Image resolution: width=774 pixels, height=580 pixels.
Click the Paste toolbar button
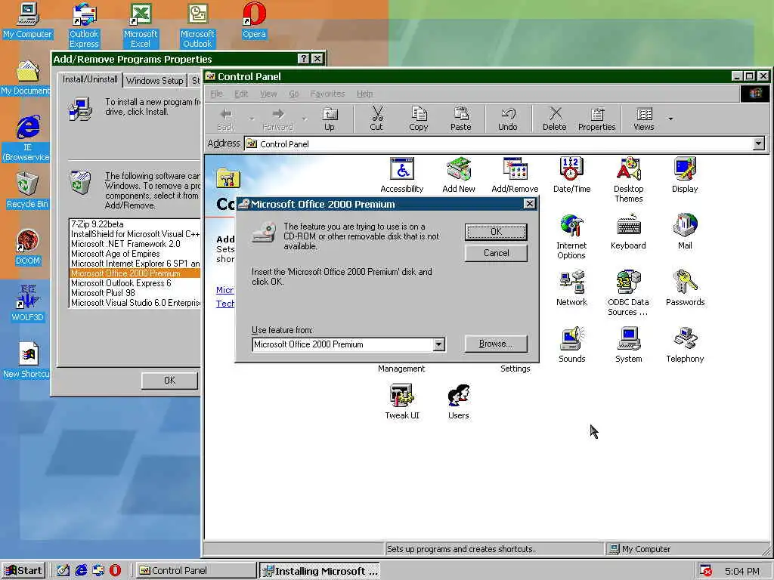(x=460, y=119)
